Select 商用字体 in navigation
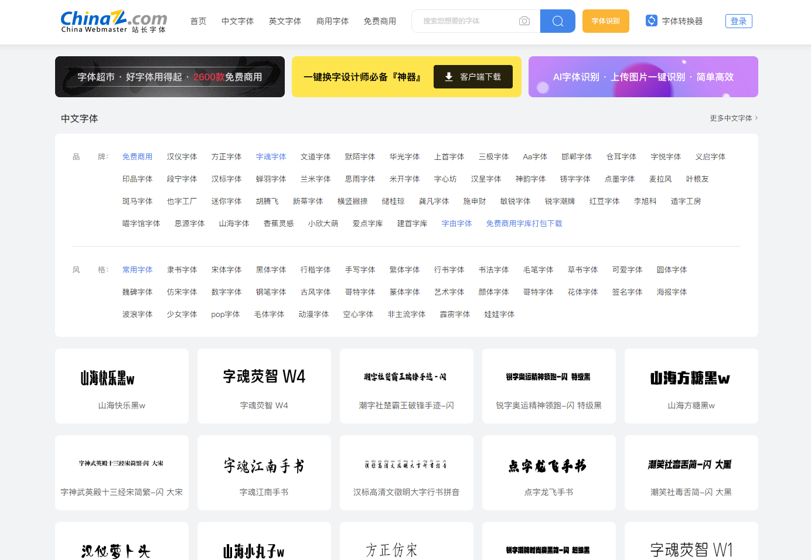This screenshot has height=560, width=811. click(333, 21)
